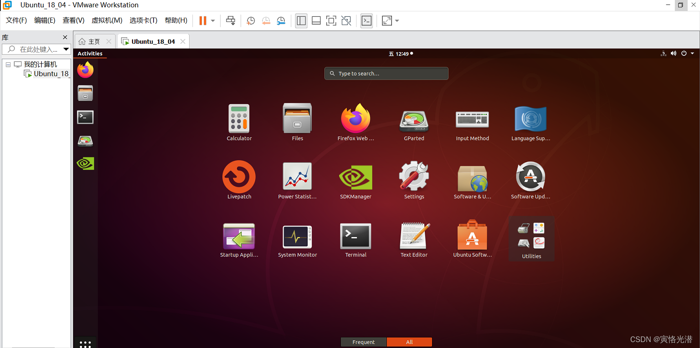Pause the virtual machine
Image resolution: width=700 pixels, height=348 pixels.
pos(203,20)
